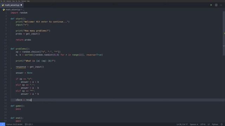Open the File menu
The image size is (225, 126).
(1, 1)
